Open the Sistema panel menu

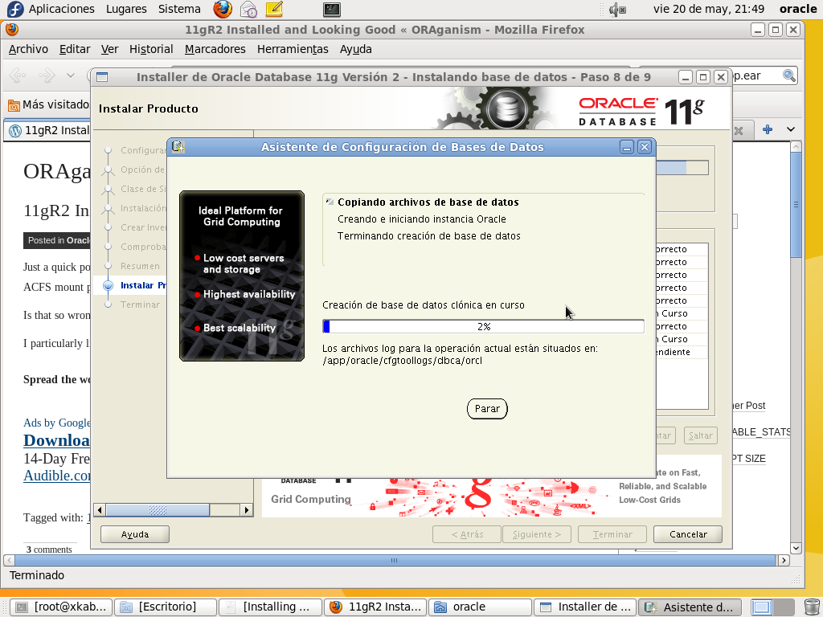click(179, 9)
